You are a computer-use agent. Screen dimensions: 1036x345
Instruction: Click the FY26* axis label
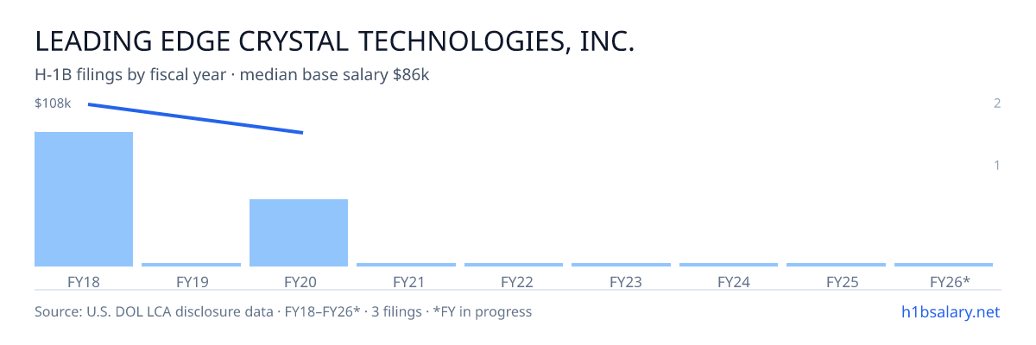(950, 281)
